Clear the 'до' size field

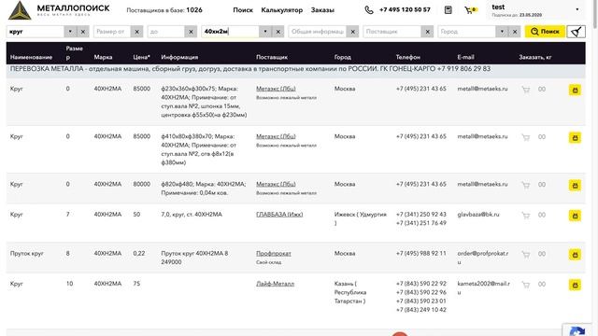click(191, 32)
